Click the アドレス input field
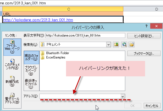The width and height of the screenshot is (163, 111). click(80, 96)
